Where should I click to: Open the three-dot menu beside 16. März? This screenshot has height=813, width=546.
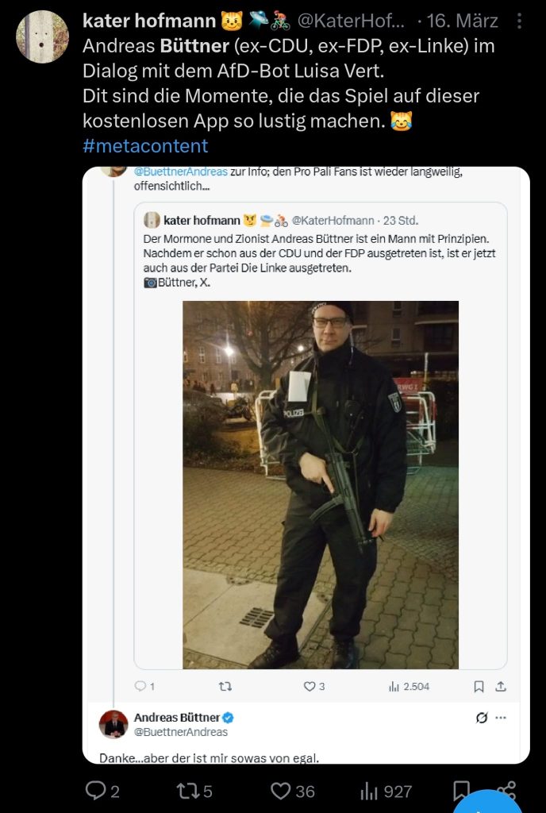pyautogui.click(x=519, y=21)
